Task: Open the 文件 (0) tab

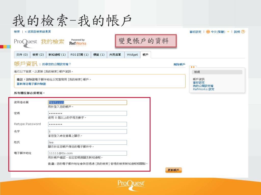Action: pyautogui.click(x=22, y=55)
